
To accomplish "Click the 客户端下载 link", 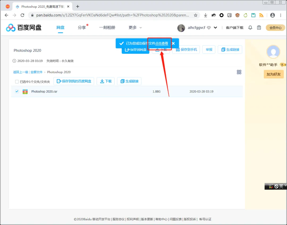I will (234, 28).
